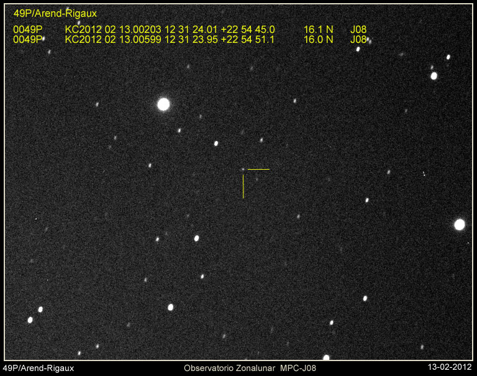The height and width of the screenshot is (376, 477).
Task: Click the vertical yellow marker line
Action: tap(243, 186)
